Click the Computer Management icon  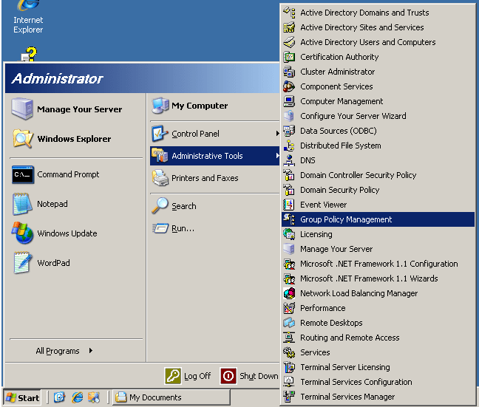point(289,101)
